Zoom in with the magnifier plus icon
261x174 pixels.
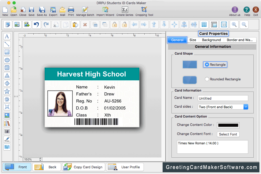234,25
